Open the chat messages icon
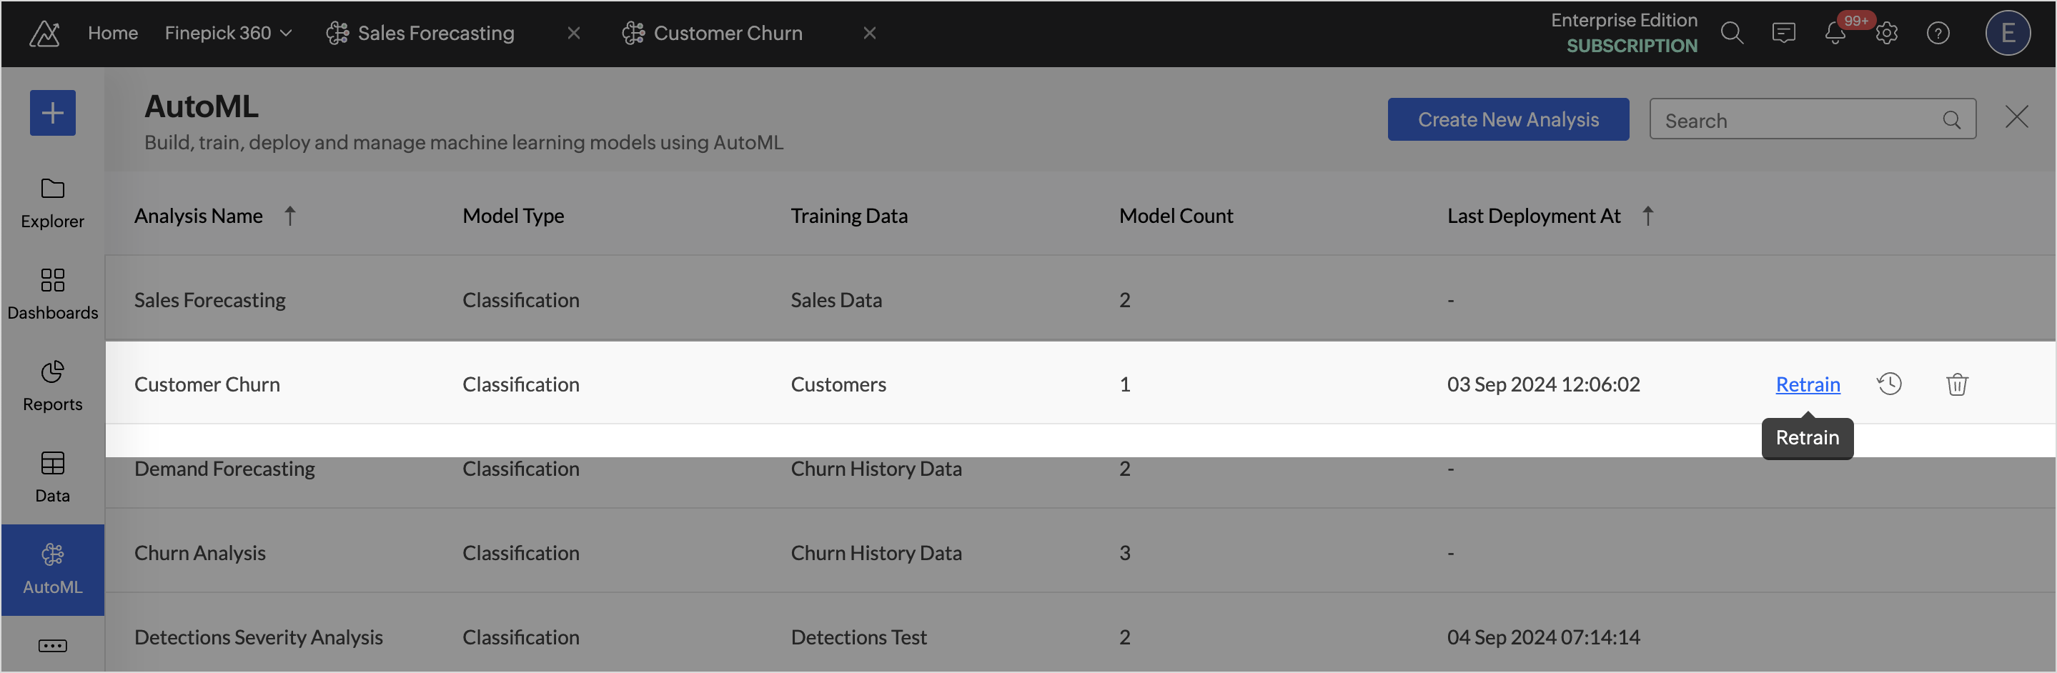This screenshot has width=2057, height=673. [x=1783, y=33]
